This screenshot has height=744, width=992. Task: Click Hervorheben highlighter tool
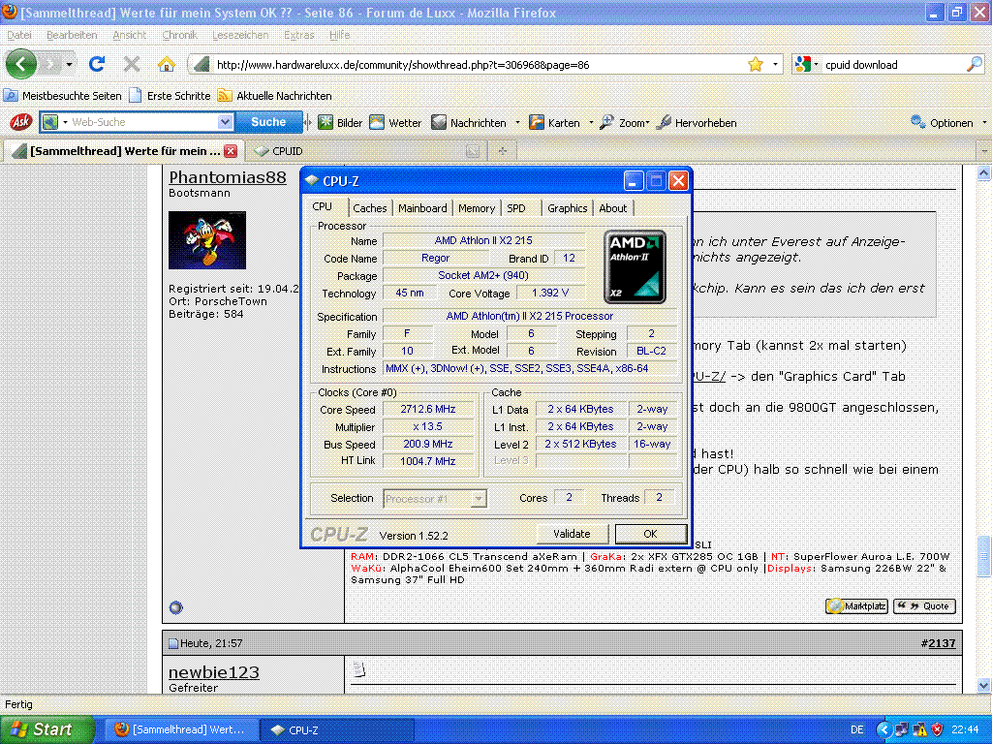pyautogui.click(x=696, y=123)
